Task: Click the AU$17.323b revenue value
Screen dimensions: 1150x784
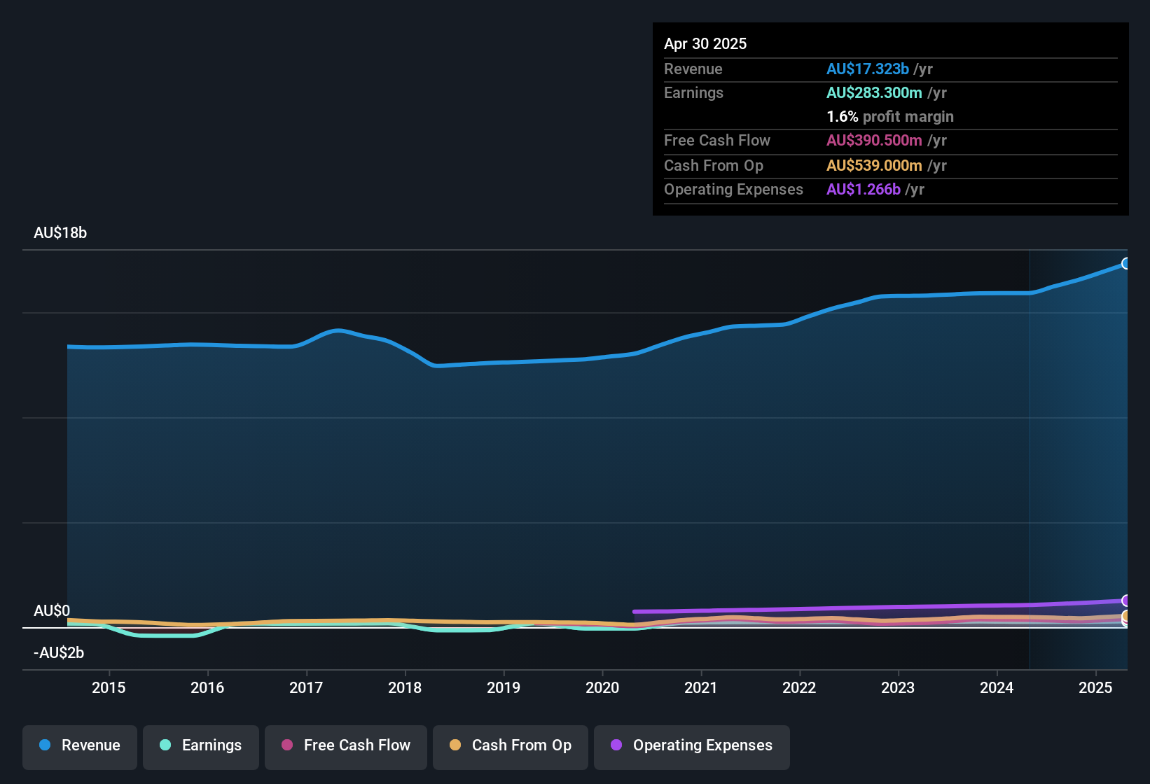Action: [868, 69]
